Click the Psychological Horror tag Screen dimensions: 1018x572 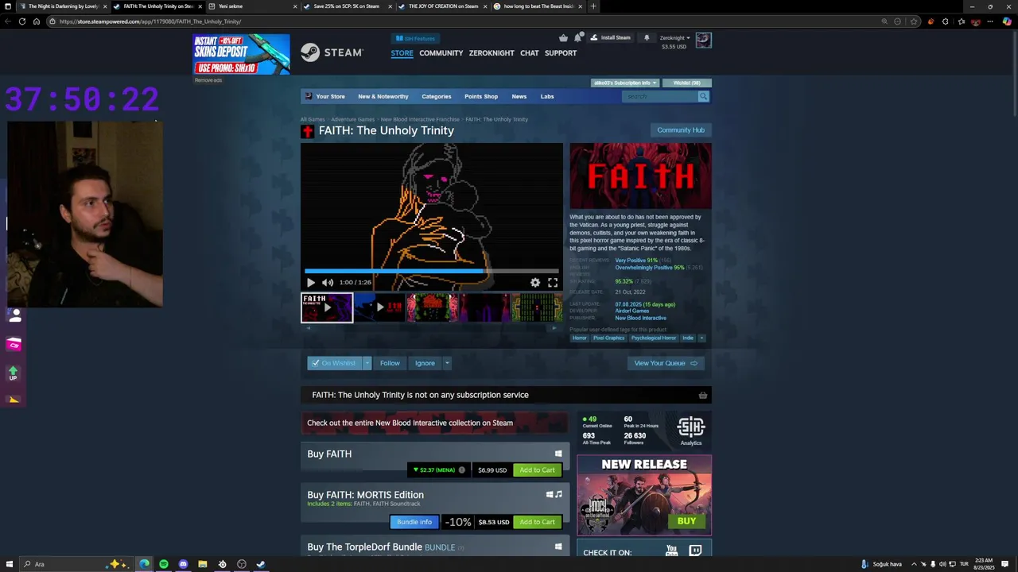point(653,338)
